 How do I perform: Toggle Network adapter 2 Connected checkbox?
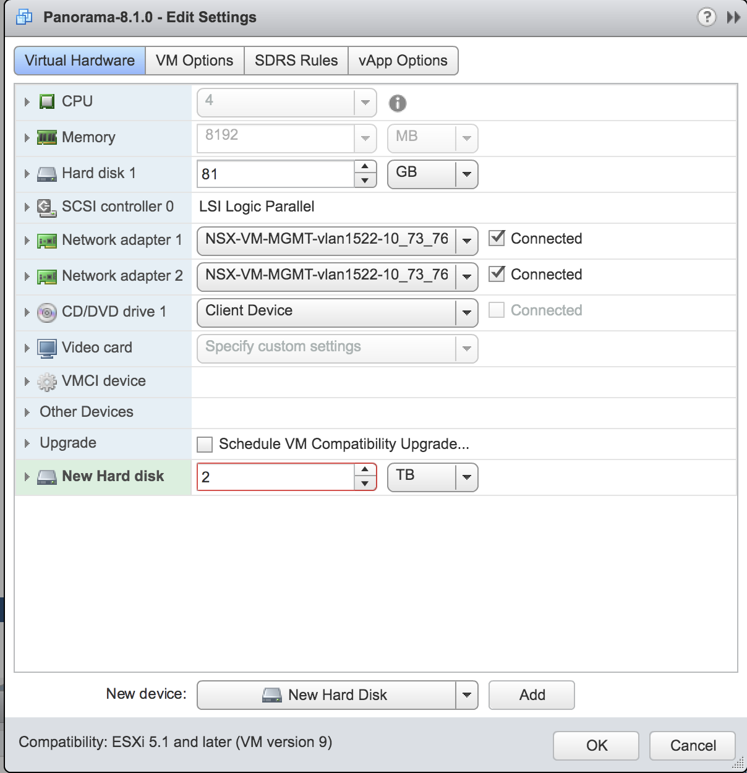(497, 274)
